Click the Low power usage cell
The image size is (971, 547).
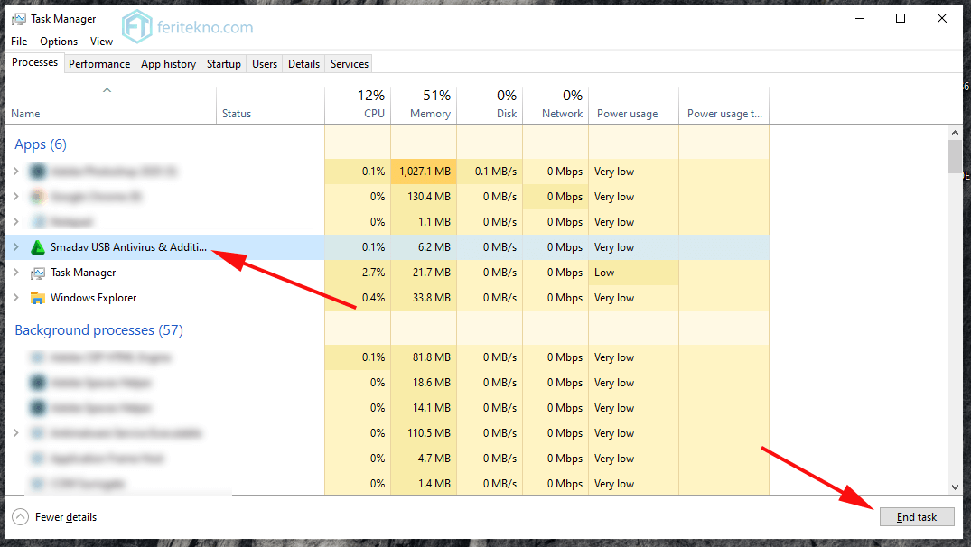(x=633, y=273)
